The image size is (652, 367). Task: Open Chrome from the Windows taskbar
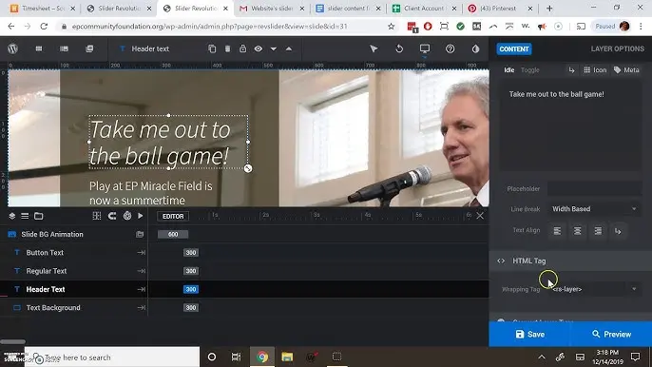point(262,357)
